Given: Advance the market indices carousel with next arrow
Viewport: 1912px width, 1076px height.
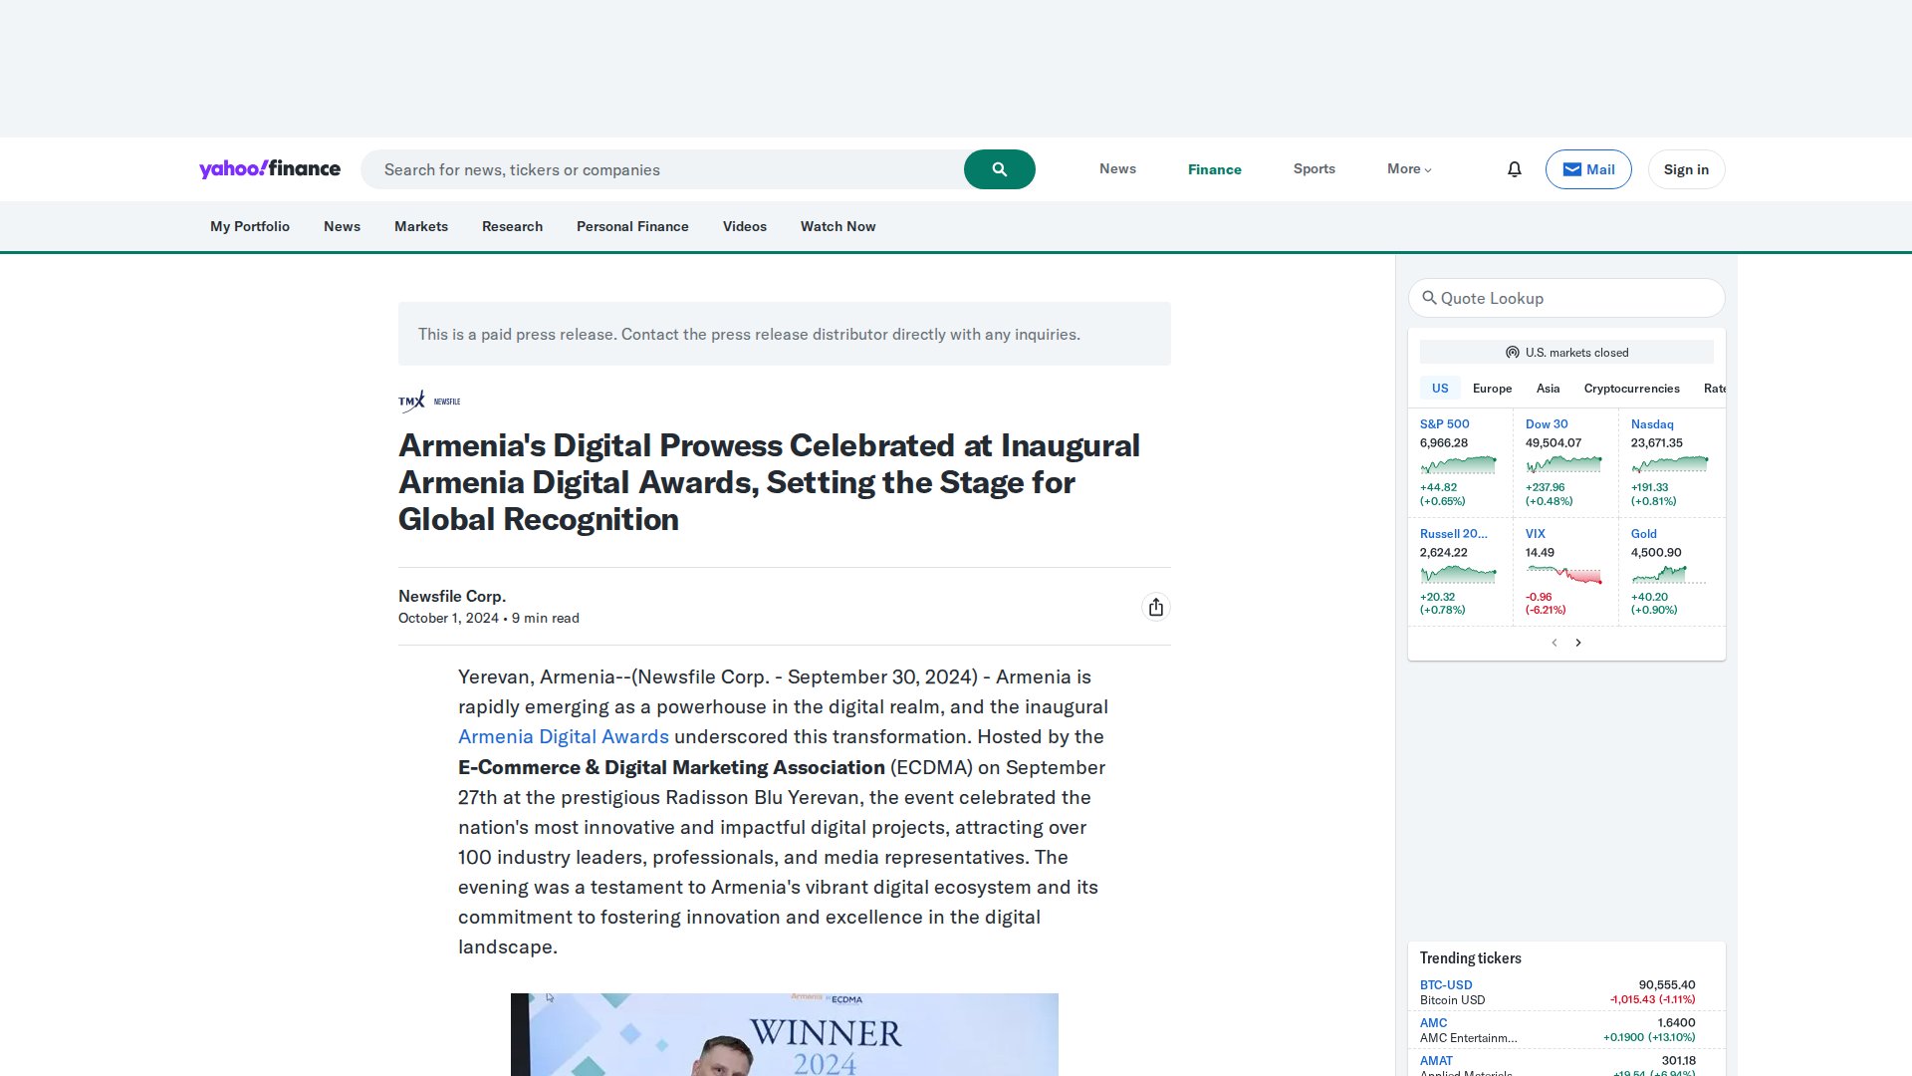Looking at the screenshot, I should 1578,643.
